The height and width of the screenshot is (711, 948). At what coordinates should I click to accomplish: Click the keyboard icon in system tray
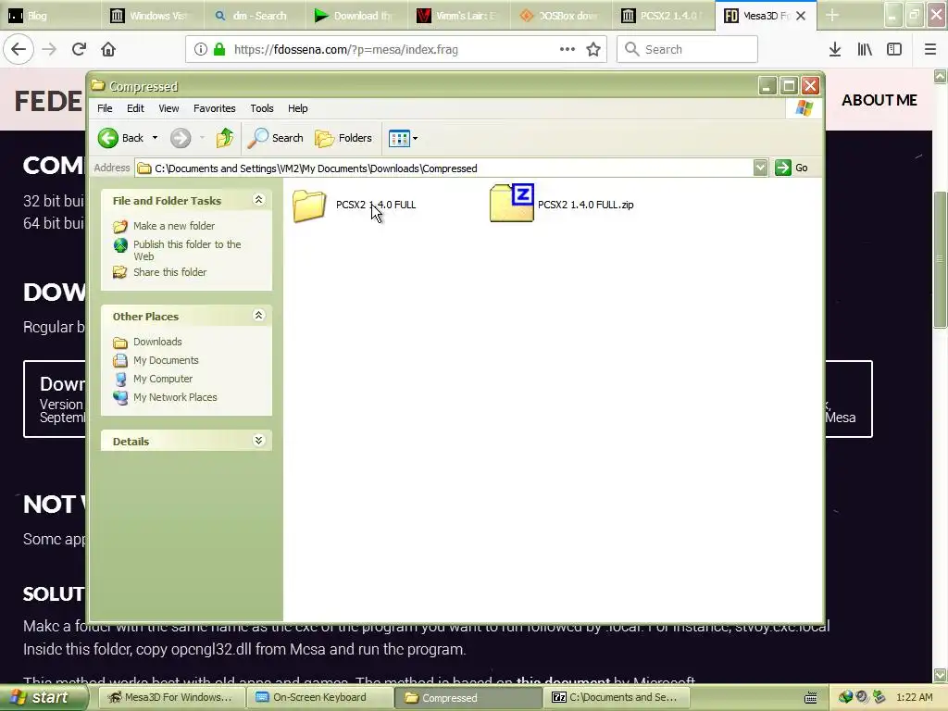811,698
